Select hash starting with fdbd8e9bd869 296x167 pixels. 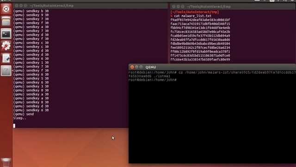200,44
